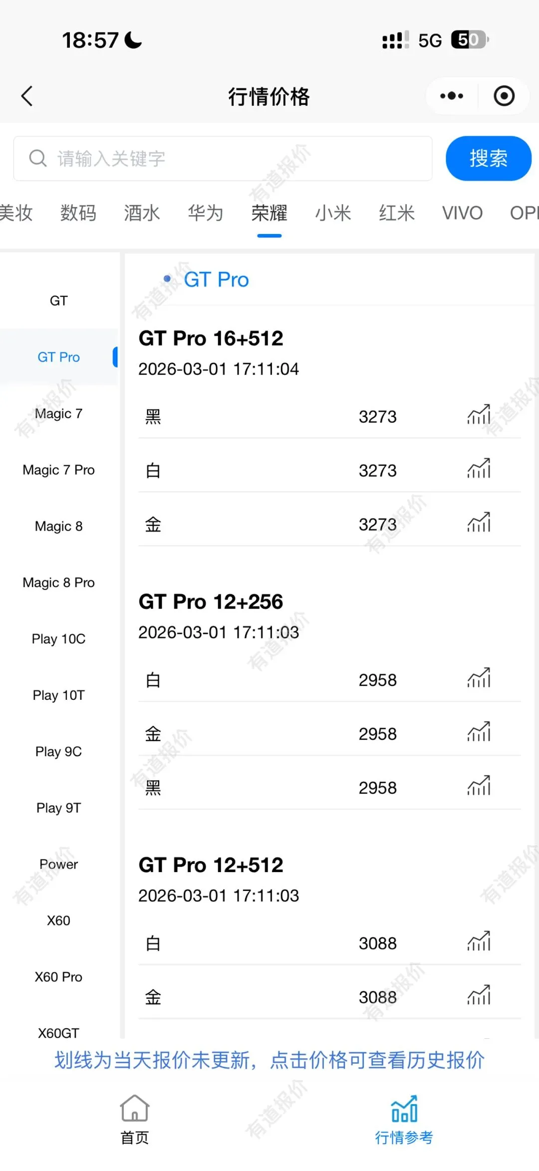Click the blue 搜索 button
The image size is (539, 1171).
tap(489, 158)
